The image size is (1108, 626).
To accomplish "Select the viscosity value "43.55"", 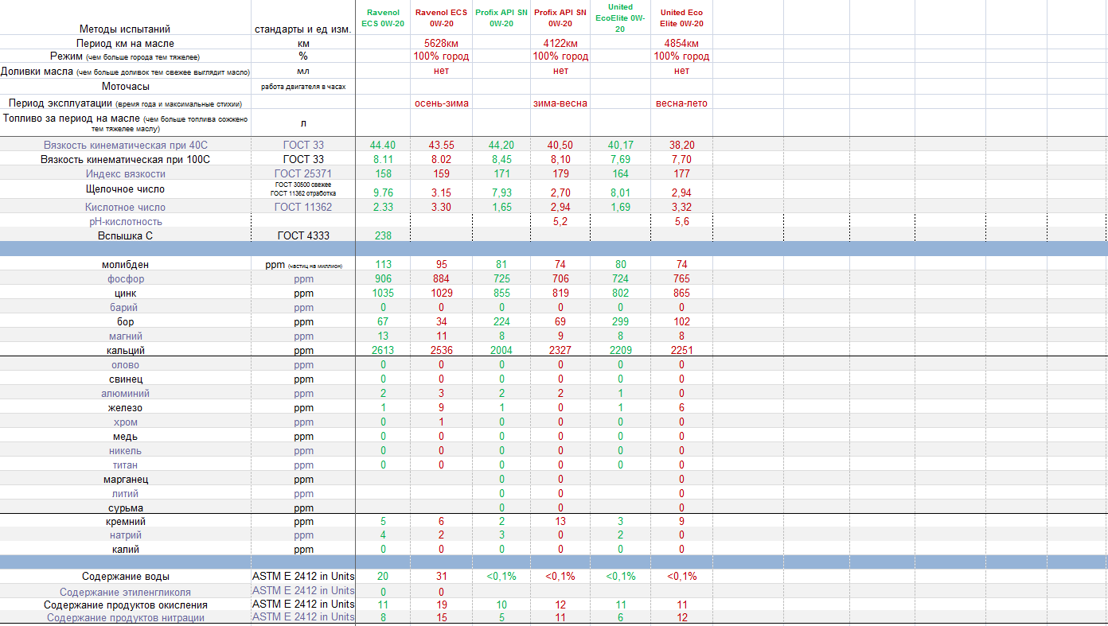I will (x=441, y=145).
